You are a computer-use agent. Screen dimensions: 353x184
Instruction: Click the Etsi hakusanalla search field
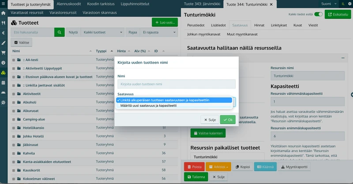click(x=32, y=32)
